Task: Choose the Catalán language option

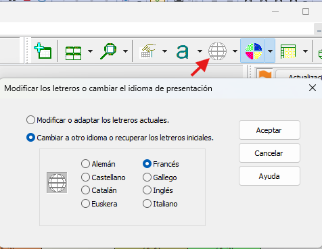Action: (99, 190)
